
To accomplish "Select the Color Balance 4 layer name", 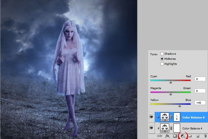I will 193,128.
